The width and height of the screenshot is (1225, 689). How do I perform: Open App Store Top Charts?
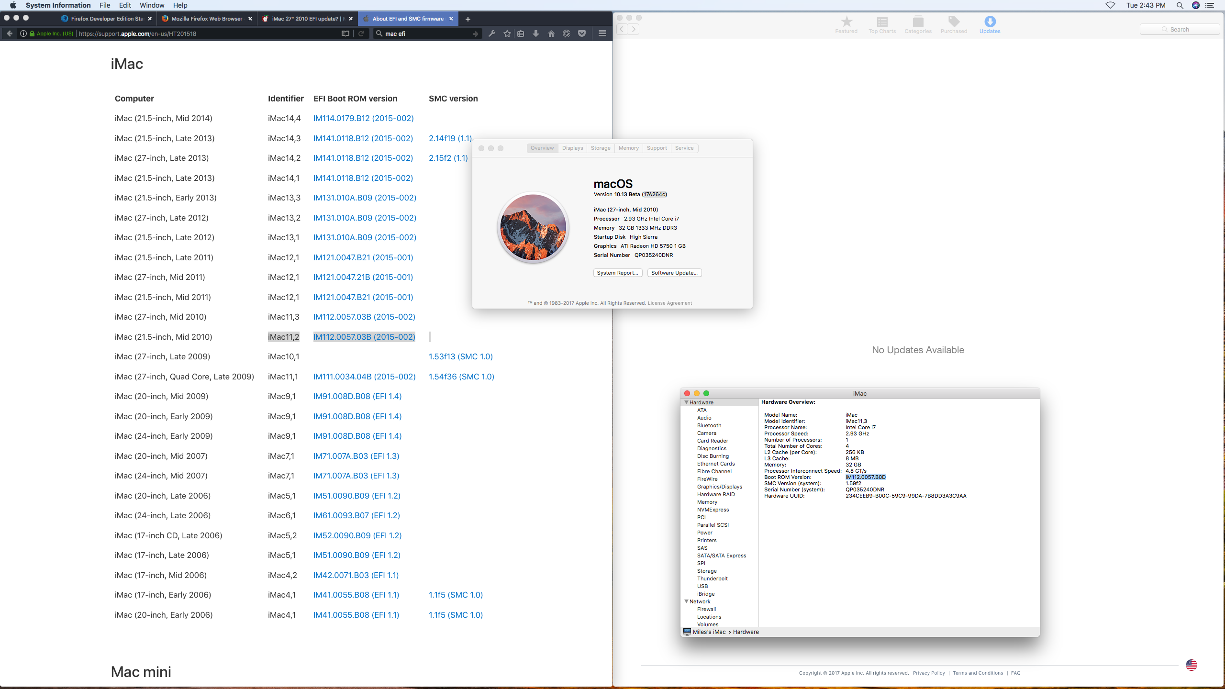(x=882, y=25)
